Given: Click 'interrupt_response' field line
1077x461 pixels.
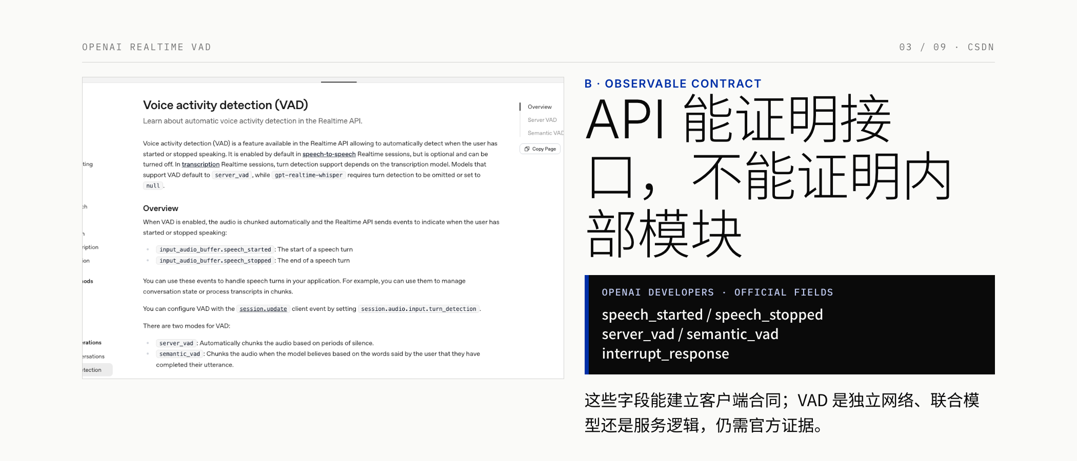Looking at the screenshot, I should (x=665, y=353).
